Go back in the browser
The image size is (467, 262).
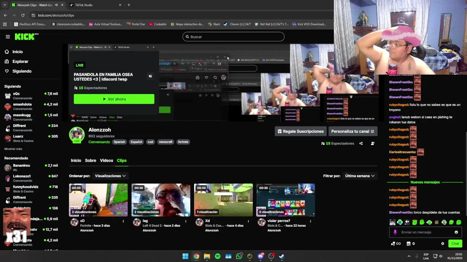pos(5,15)
